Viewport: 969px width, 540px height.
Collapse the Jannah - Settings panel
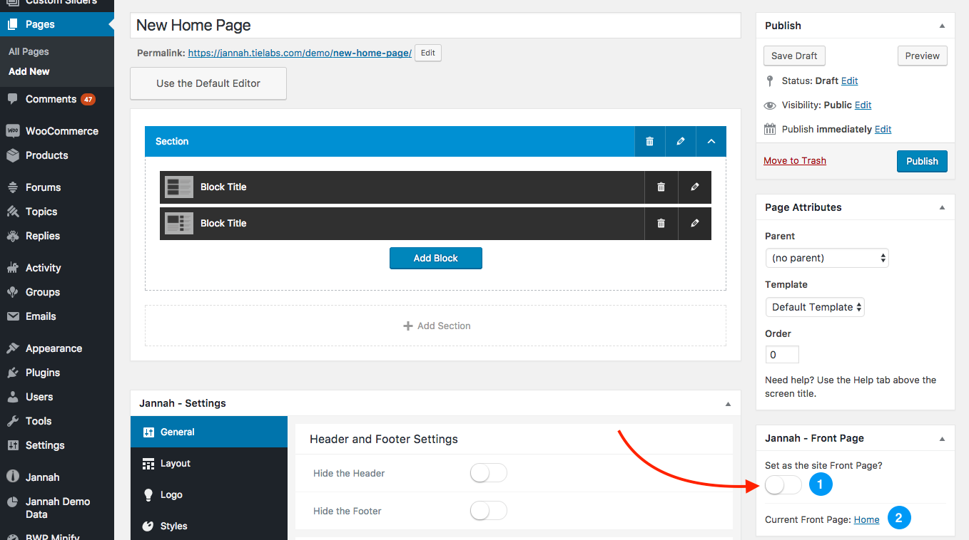pyautogui.click(x=728, y=403)
